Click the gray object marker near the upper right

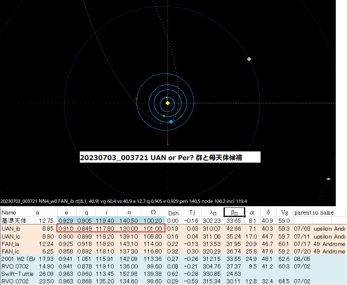pyautogui.click(x=249, y=59)
